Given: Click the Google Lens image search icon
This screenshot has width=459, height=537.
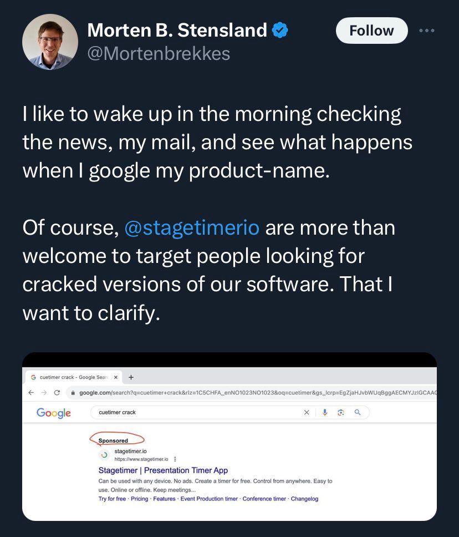Looking at the screenshot, I should [x=341, y=412].
